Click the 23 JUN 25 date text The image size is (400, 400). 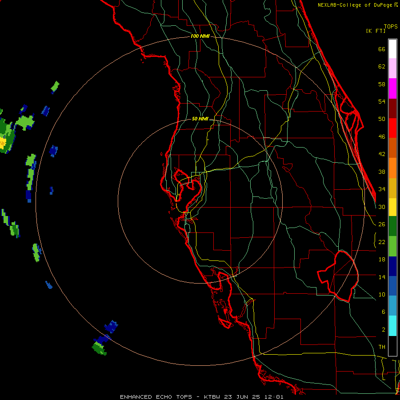point(243,397)
